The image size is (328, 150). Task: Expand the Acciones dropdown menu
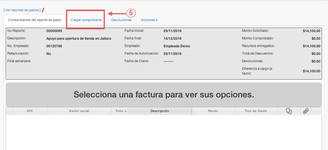pyautogui.click(x=149, y=20)
